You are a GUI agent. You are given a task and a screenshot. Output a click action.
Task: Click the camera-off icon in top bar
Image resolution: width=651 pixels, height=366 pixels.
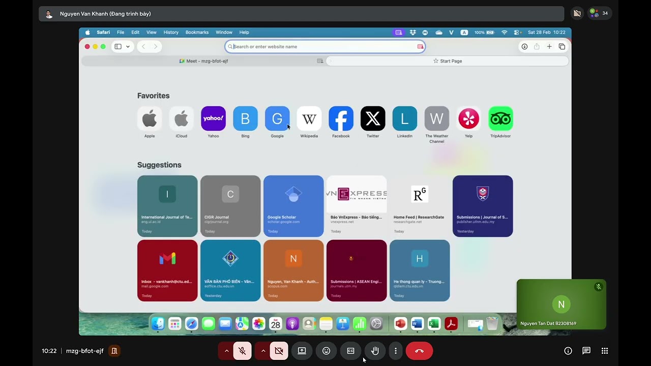(577, 13)
